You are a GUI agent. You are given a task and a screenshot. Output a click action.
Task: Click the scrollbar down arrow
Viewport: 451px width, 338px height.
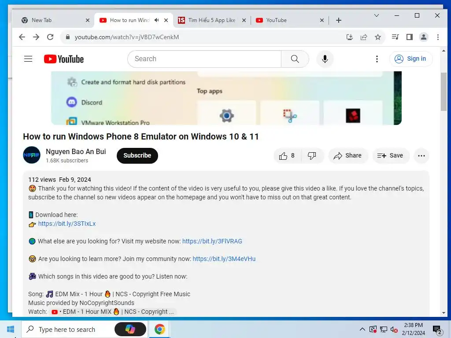tap(444, 313)
